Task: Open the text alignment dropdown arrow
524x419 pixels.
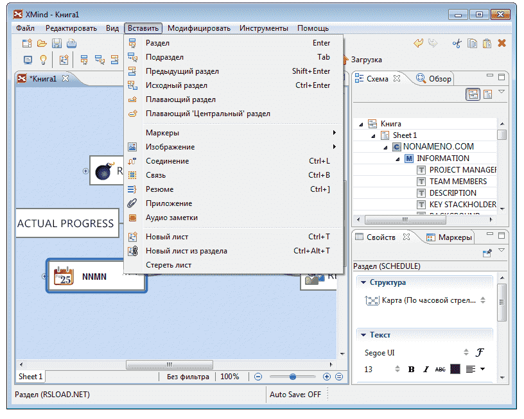Action: coord(482,369)
